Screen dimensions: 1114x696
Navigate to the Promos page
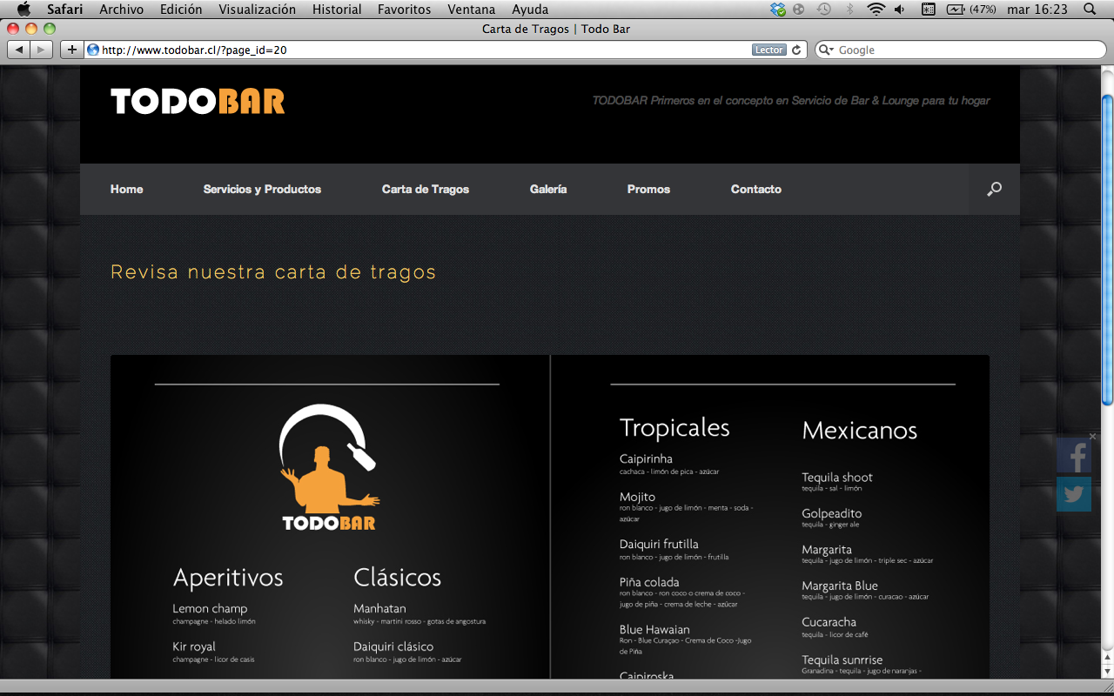pos(648,189)
